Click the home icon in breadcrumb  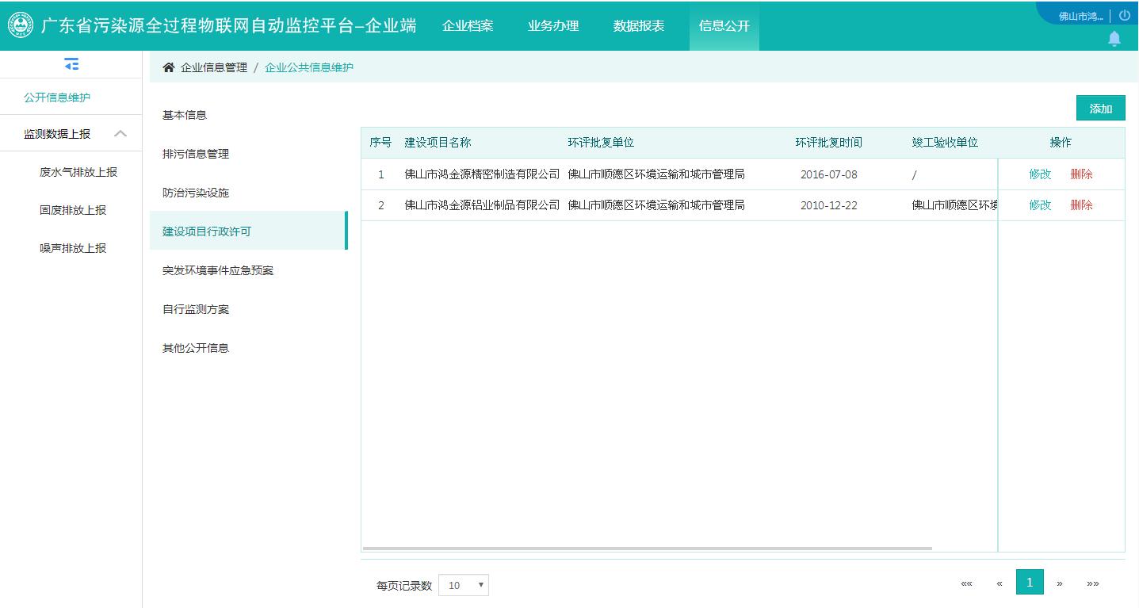coord(168,67)
